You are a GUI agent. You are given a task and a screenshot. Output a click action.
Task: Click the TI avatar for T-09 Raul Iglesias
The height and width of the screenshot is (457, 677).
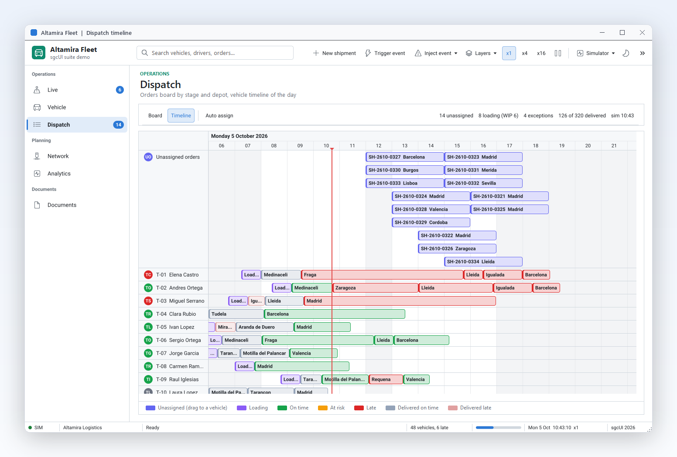(148, 379)
